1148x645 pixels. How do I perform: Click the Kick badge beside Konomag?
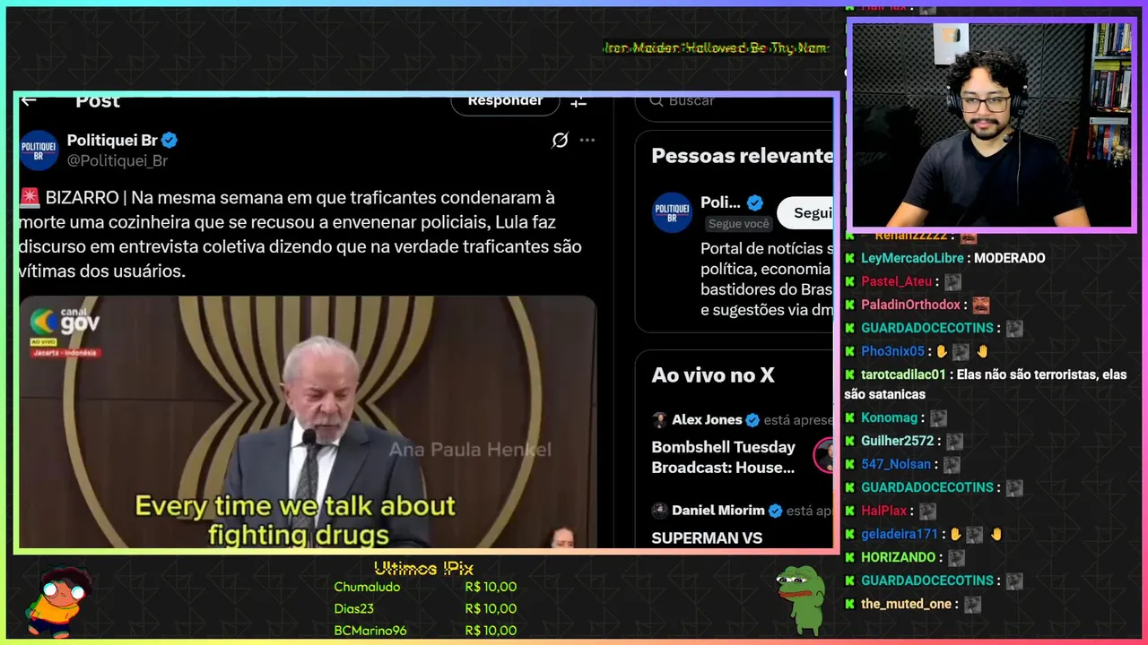pyautogui.click(x=850, y=417)
